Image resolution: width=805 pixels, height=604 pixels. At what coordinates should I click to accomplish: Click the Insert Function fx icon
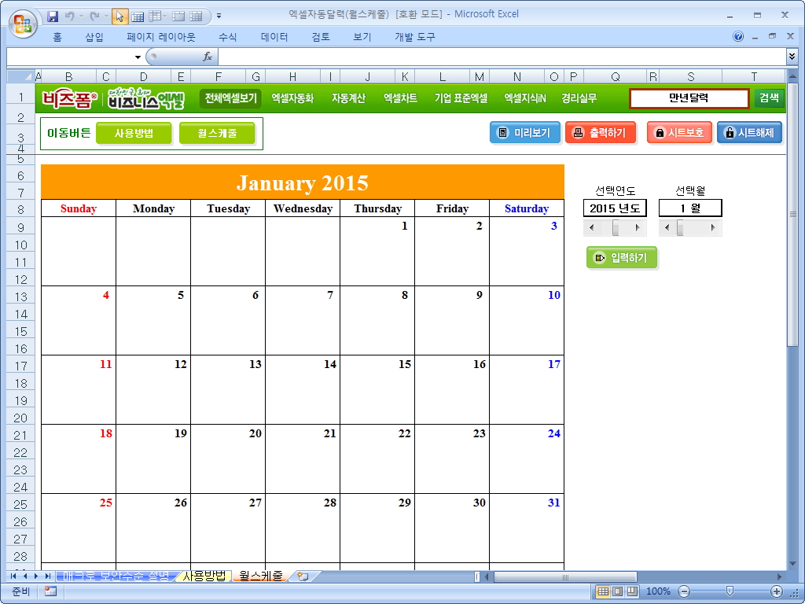point(208,57)
